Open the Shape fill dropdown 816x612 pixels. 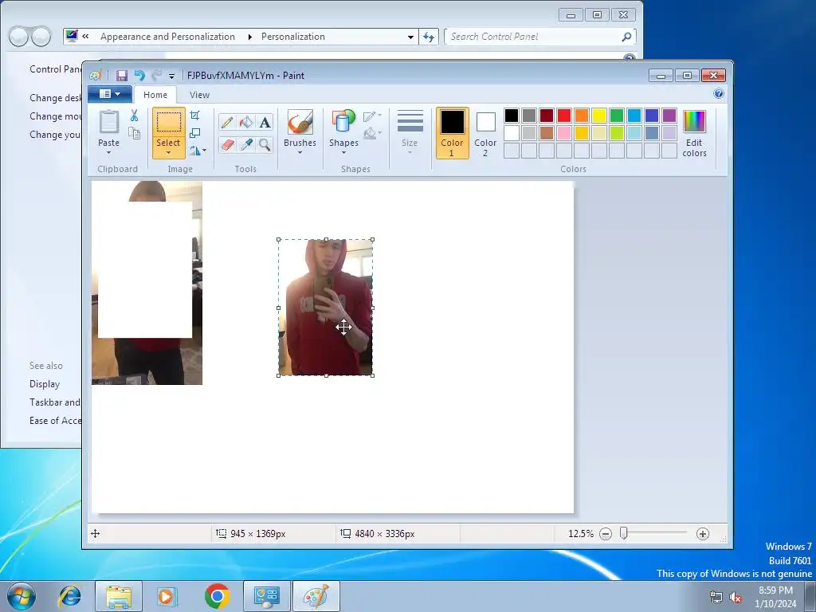(373, 133)
